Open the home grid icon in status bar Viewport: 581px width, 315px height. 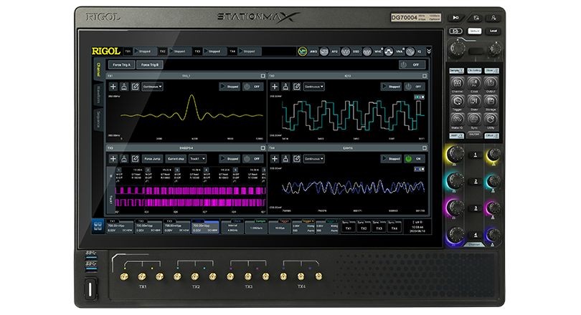point(98,226)
